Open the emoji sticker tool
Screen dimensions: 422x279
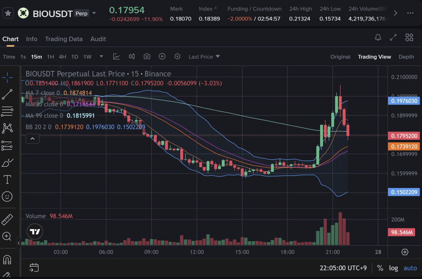[x=7, y=197]
